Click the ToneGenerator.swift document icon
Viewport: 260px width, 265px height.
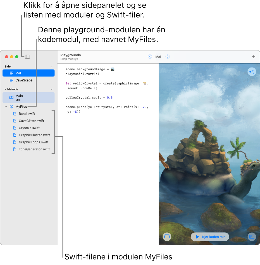(x=15, y=149)
